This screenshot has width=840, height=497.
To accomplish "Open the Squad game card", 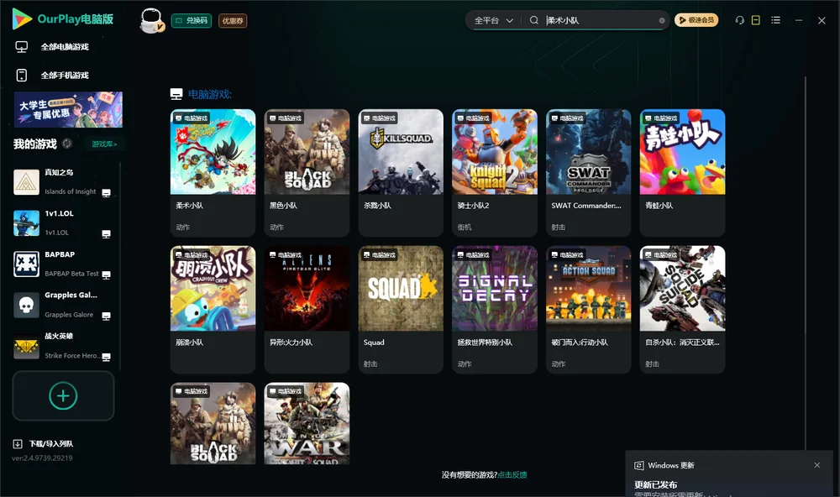I will pyautogui.click(x=401, y=309).
